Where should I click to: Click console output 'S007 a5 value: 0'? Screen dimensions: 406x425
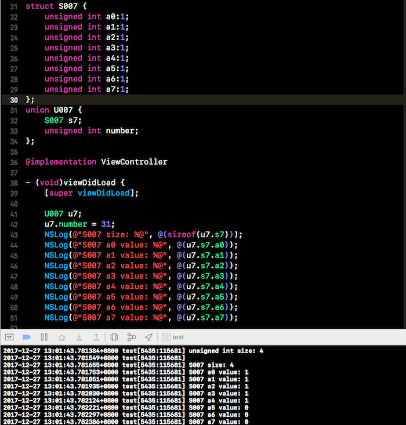[x=219, y=408]
